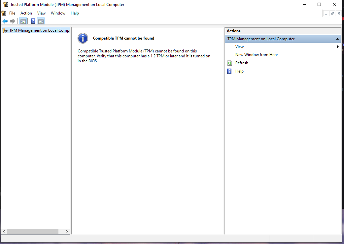The height and width of the screenshot is (244, 344).
Task: Restore the inner MDI child window
Action: point(332,14)
